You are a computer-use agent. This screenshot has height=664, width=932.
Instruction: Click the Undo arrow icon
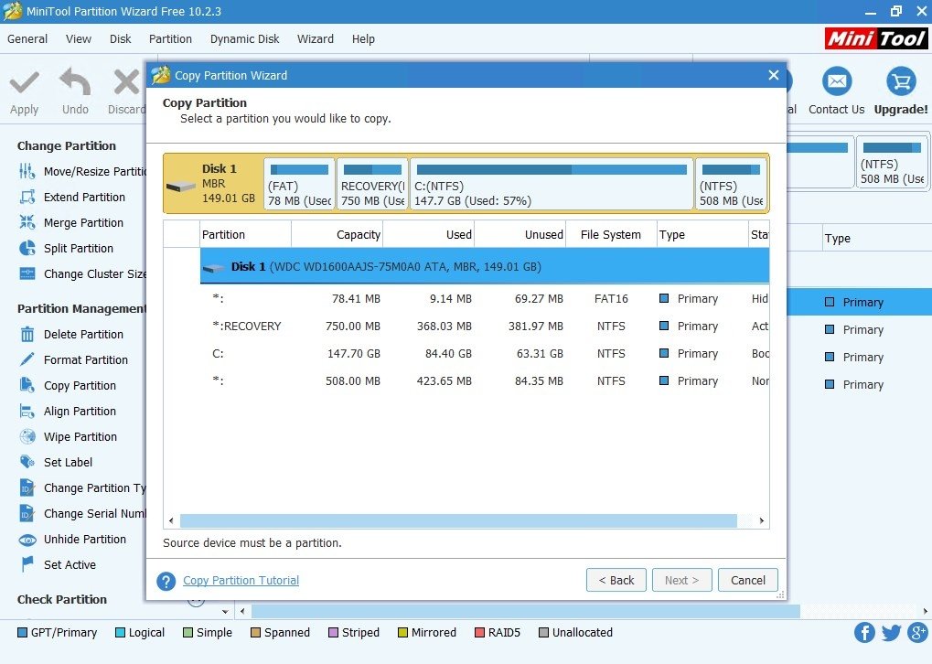pos(76,81)
